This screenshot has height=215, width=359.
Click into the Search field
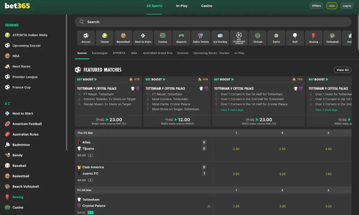coord(213,22)
